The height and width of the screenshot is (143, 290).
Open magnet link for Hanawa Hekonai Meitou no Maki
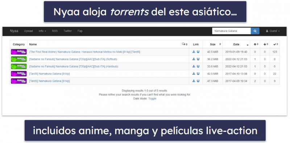(198, 52)
